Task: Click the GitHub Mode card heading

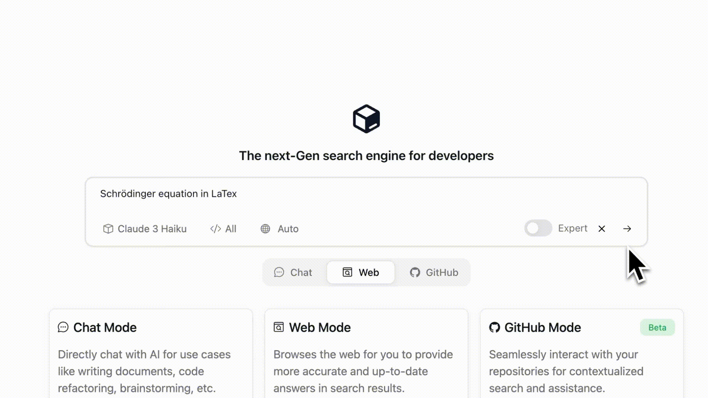Action: coord(542,327)
